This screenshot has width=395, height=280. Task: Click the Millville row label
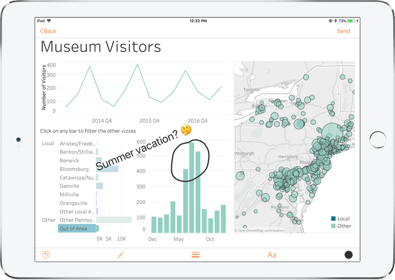69,194
